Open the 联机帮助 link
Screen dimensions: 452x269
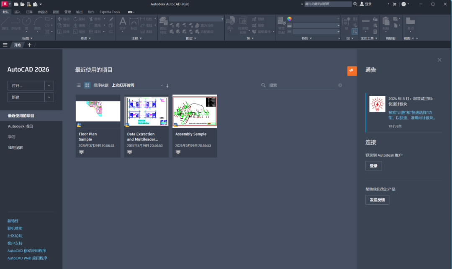click(15, 228)
